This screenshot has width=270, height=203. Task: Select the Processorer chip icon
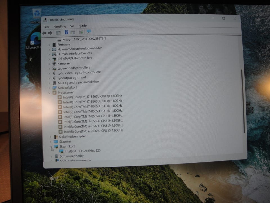click(54, 92)
